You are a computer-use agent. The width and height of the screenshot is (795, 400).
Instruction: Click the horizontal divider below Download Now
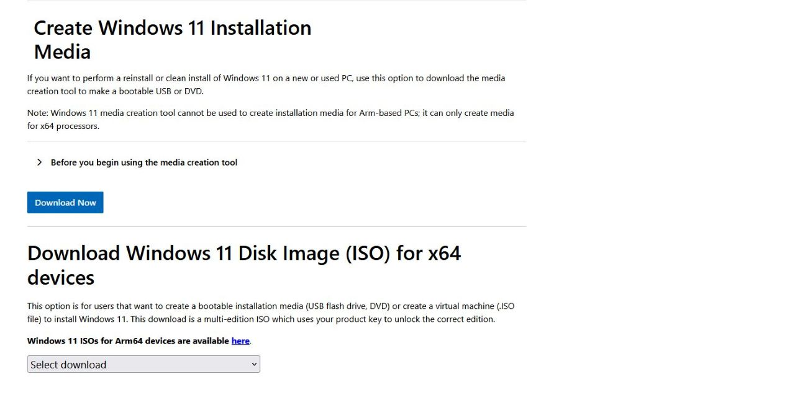pos(276,225)
